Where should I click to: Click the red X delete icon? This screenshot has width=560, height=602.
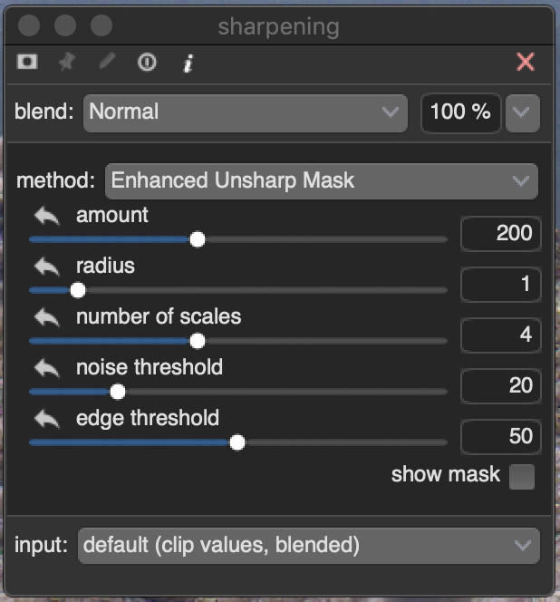point(525,62)
